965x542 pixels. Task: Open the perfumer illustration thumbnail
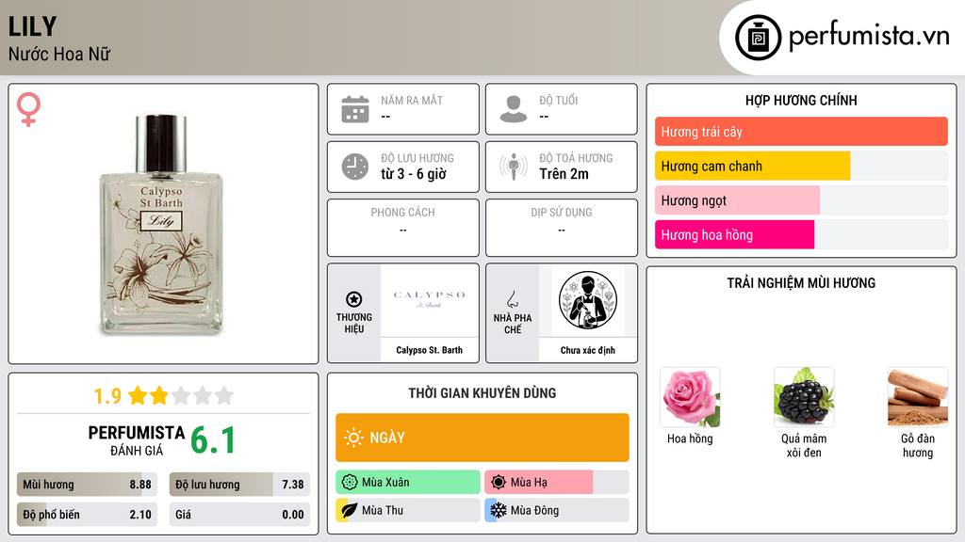pos(588,300)
